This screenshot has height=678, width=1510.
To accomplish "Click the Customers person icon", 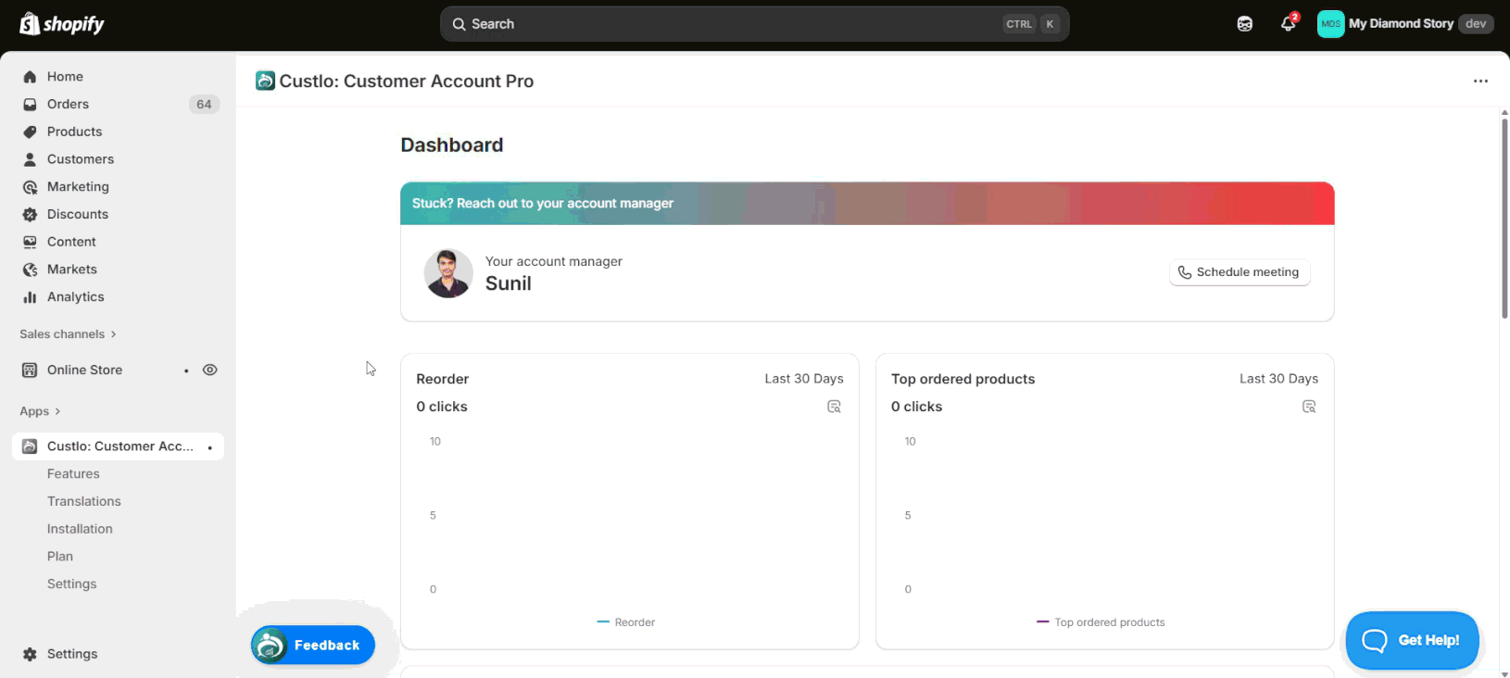I will coord(30,159).
